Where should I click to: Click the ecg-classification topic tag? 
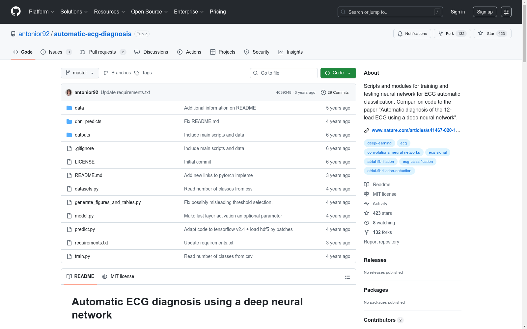click(x=418, y=162)
